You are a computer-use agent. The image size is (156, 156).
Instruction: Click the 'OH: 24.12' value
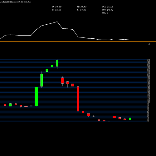pos(108,10)
